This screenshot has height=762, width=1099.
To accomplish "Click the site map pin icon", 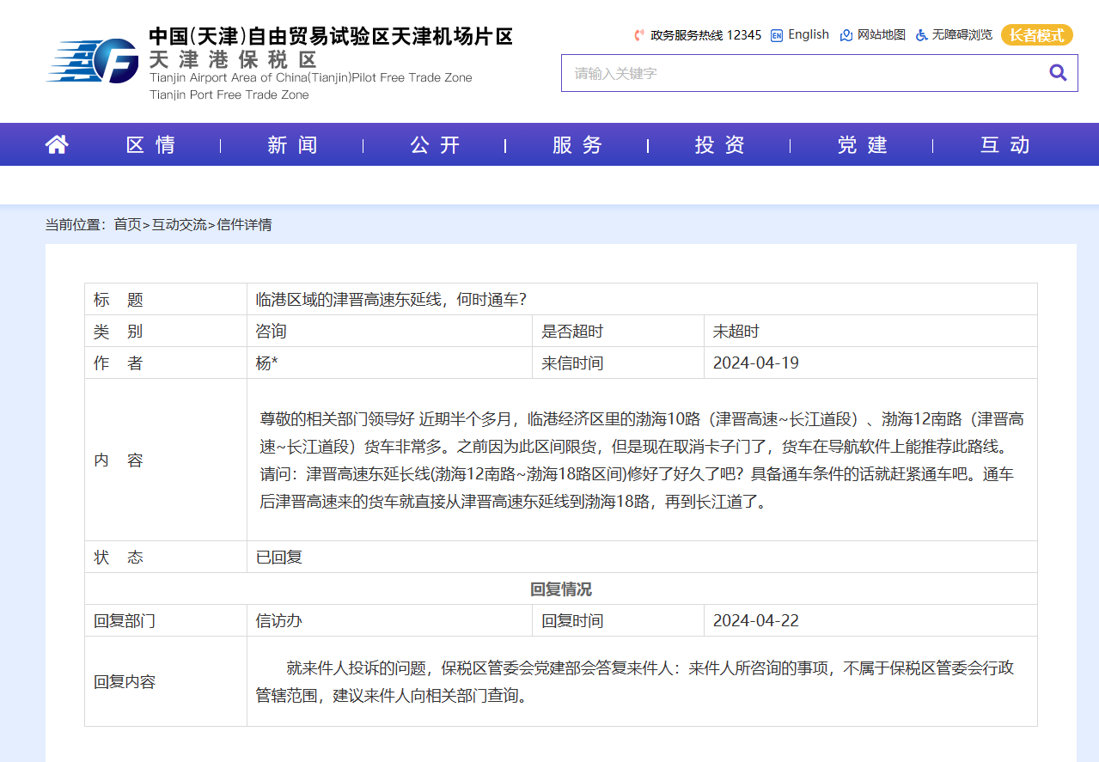I will coord(846,35).
